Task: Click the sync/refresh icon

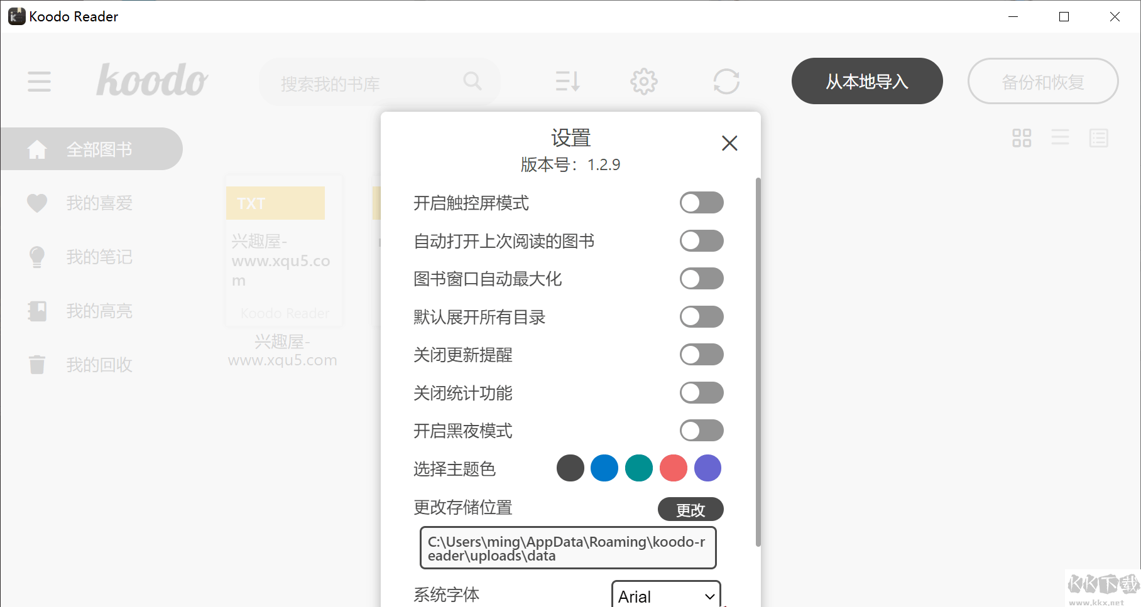Action: point(727,81)
